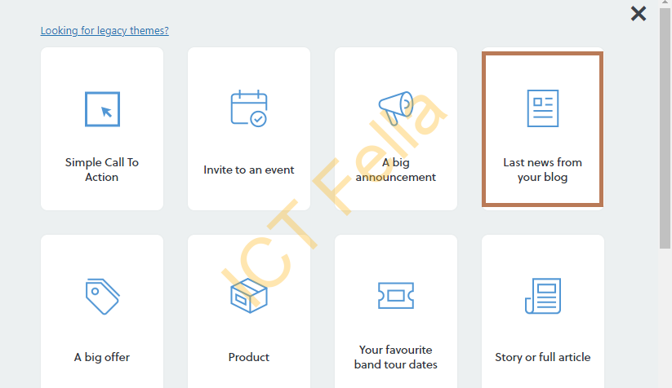Viewport: 672px width, 388px height.
Task: Click the price tag icon for A big offer
Action: click(x=102, y=297)
